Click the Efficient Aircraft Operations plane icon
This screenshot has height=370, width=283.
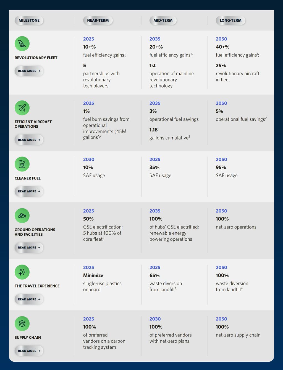22,108
